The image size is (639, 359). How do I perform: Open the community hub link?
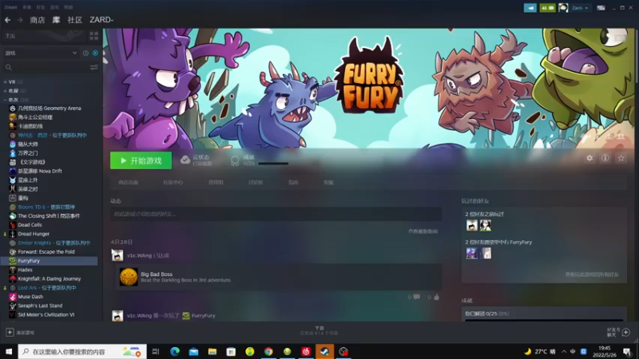[173, 183]
